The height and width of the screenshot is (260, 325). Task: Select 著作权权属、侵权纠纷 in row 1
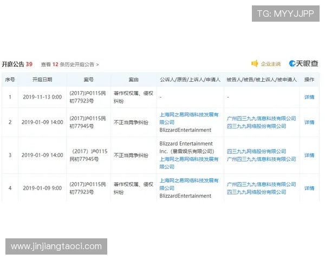pyautogui.click(x=133, y=97)
